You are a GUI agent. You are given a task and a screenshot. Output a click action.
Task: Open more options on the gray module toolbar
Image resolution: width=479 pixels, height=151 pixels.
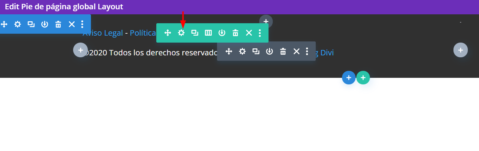point(307,51)
